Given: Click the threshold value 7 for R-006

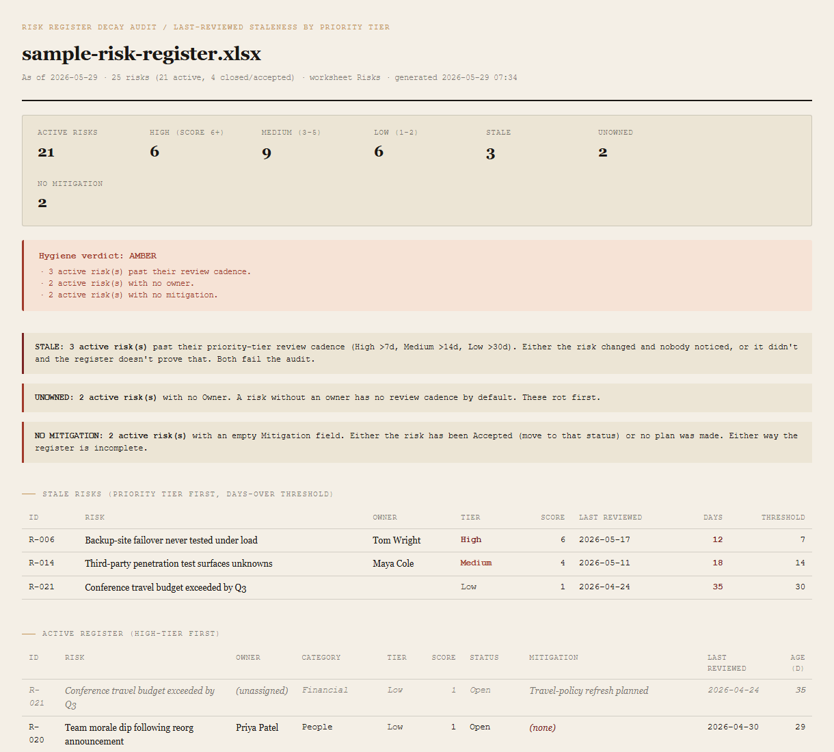Looking at the screenshot, I should point(803,539).
